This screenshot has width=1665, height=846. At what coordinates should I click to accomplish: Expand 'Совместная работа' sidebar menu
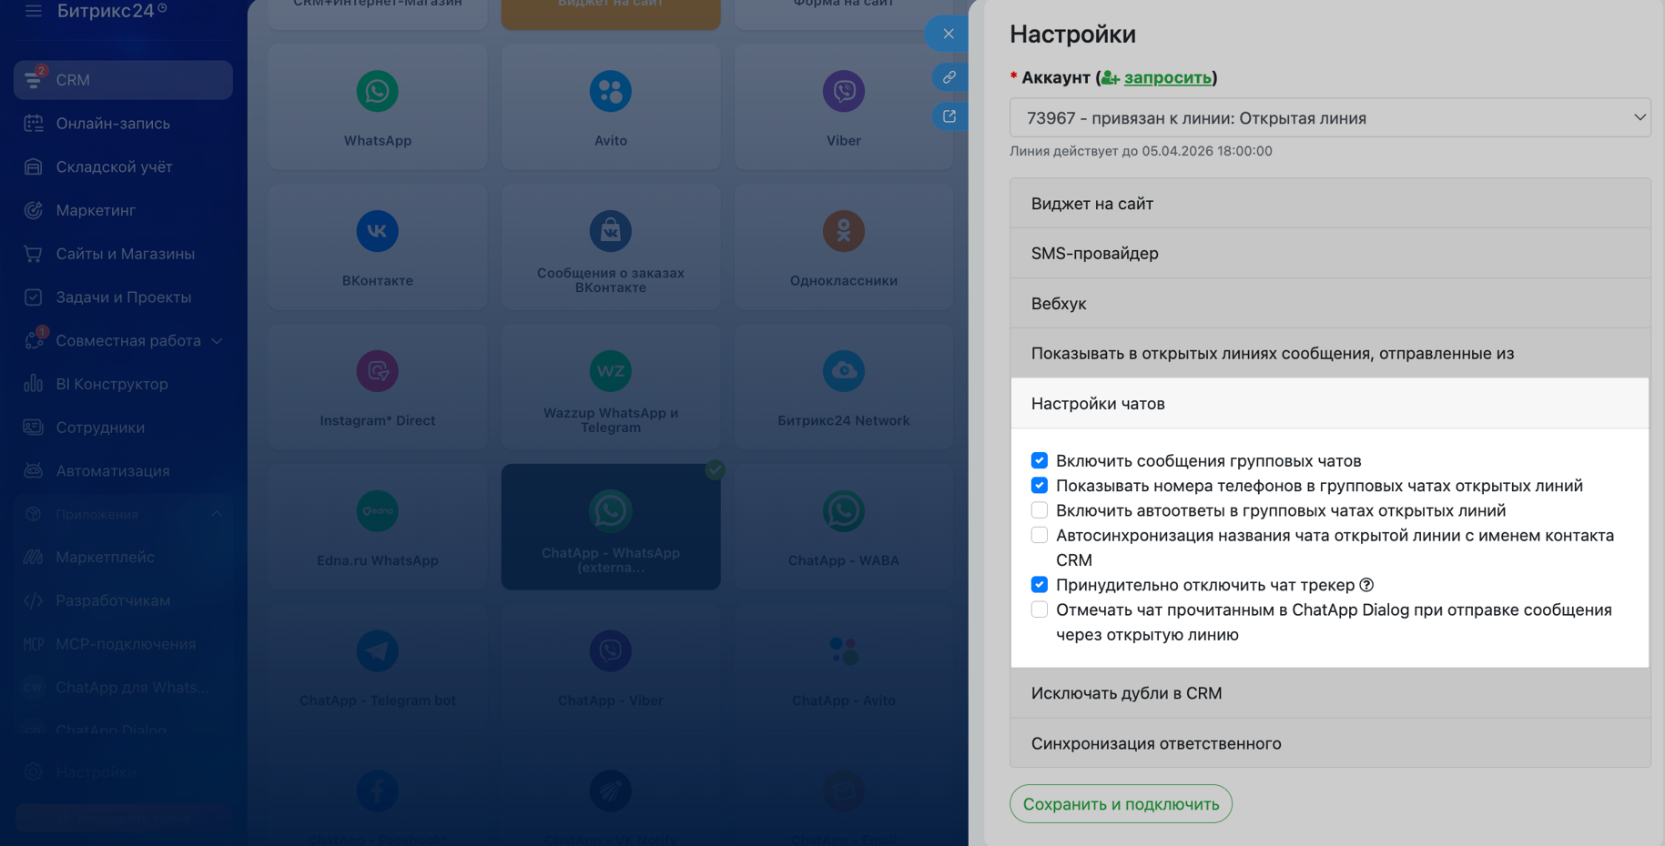click(127, 340)
